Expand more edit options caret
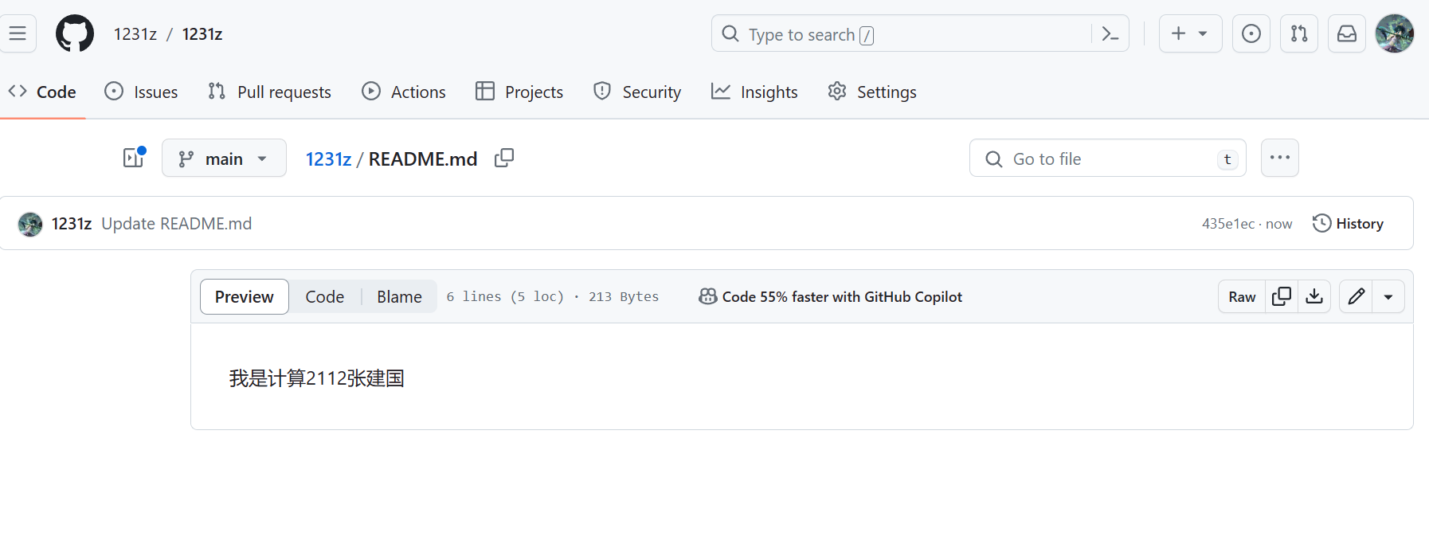The height and width of the screenshot is (544, 1429). [1388, 296]
